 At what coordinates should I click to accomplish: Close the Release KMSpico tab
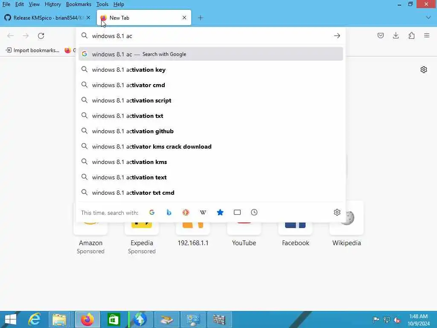(88, 18)
